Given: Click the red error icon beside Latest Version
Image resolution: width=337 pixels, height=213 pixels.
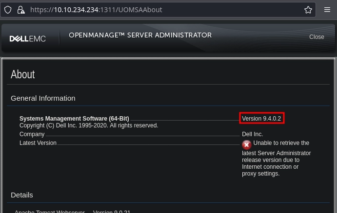Looking at the screenshot, I should [x=246, y=144].
